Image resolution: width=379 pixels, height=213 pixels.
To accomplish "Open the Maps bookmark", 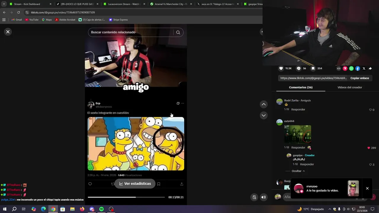I will 47,20.
